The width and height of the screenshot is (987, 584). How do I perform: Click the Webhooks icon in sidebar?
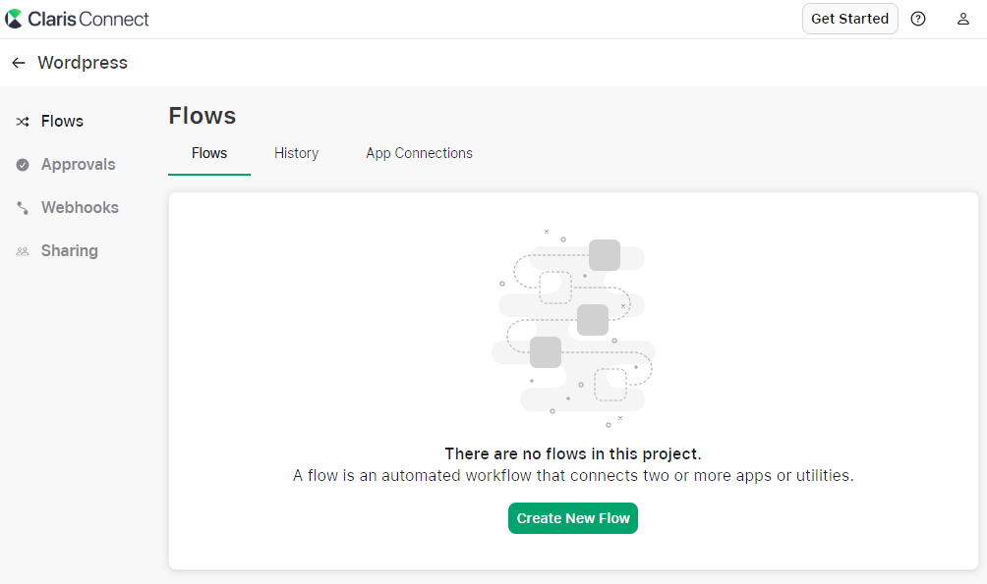(x=23, y=208)
